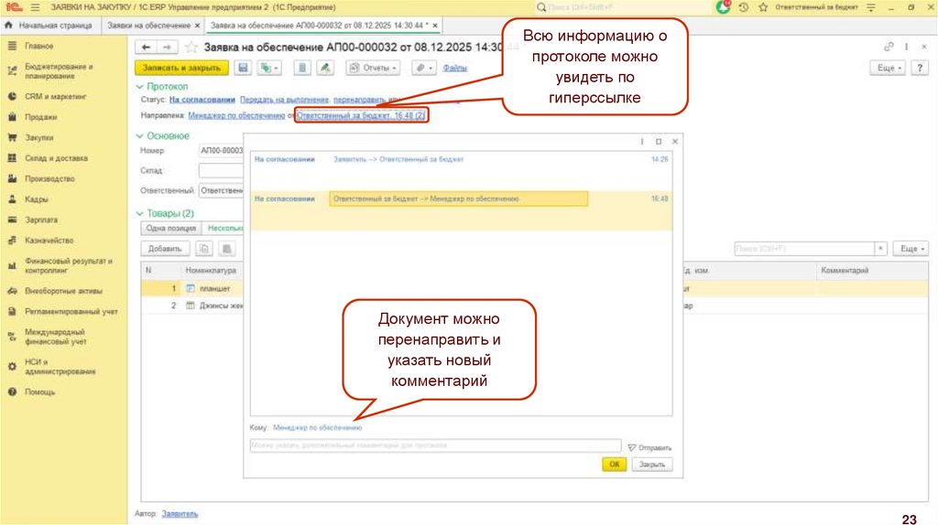Image resolution: width=938 pixels, height=525 pixels.
Task: Open the Ответственный за бюджет protocol hyperlink
Action: tap(361, 116)
